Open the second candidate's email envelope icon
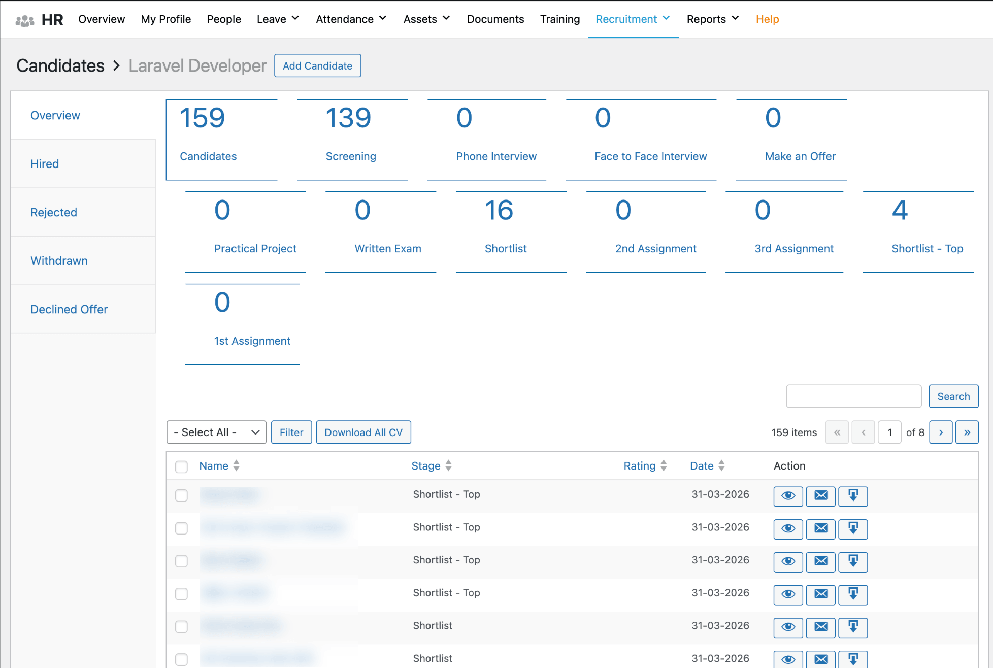 (x=820, y=529)
